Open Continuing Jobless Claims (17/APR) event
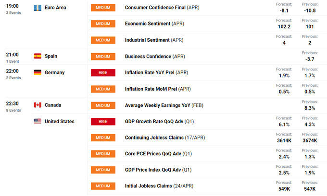Image resolution: width=327 pixels, height=196 pixels. 165,138
